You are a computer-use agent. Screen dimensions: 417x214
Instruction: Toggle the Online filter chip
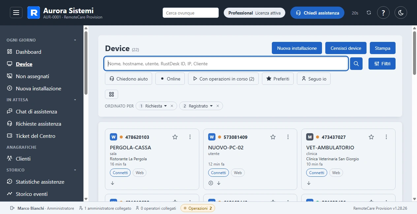pos(170,79)
